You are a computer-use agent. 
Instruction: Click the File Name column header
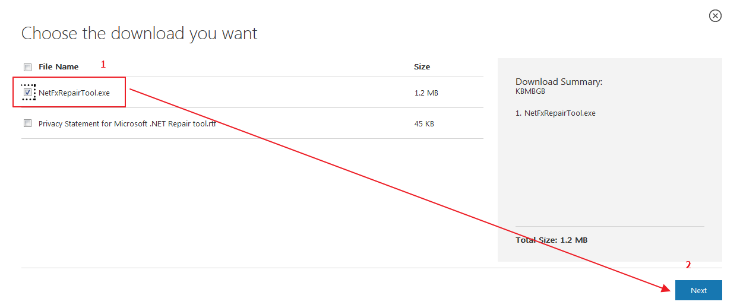pos(58,67)
